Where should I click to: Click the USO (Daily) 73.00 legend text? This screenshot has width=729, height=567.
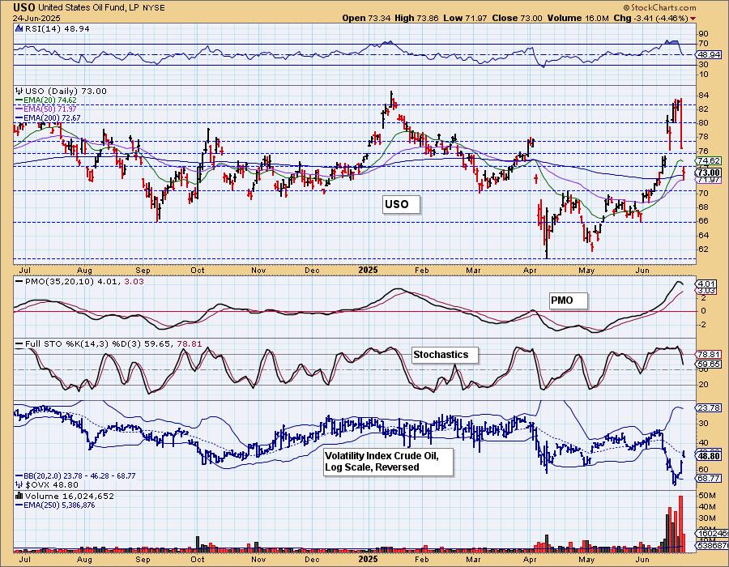[x=66, y=91]
